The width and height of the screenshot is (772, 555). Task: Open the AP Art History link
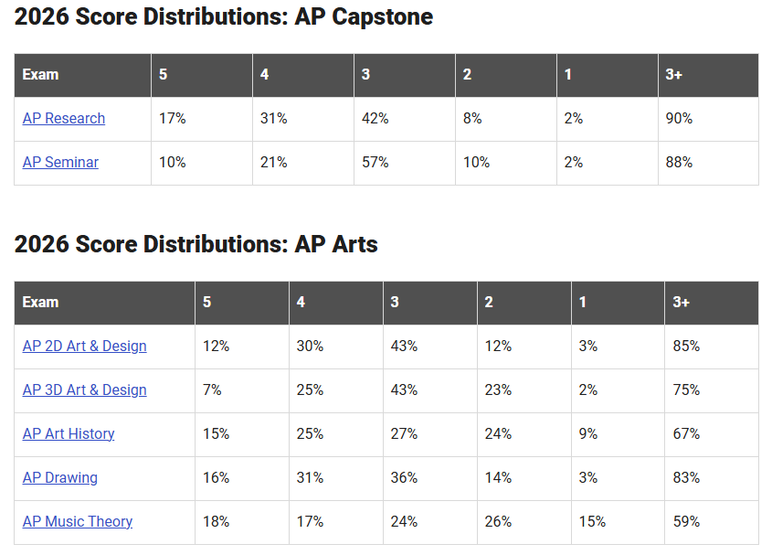pos(69,434)
